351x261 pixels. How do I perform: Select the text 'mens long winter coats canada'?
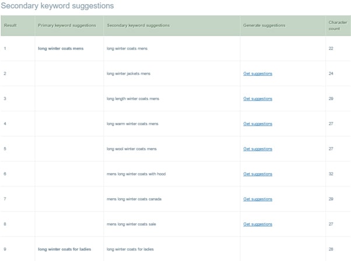click(x=134, y=199)
